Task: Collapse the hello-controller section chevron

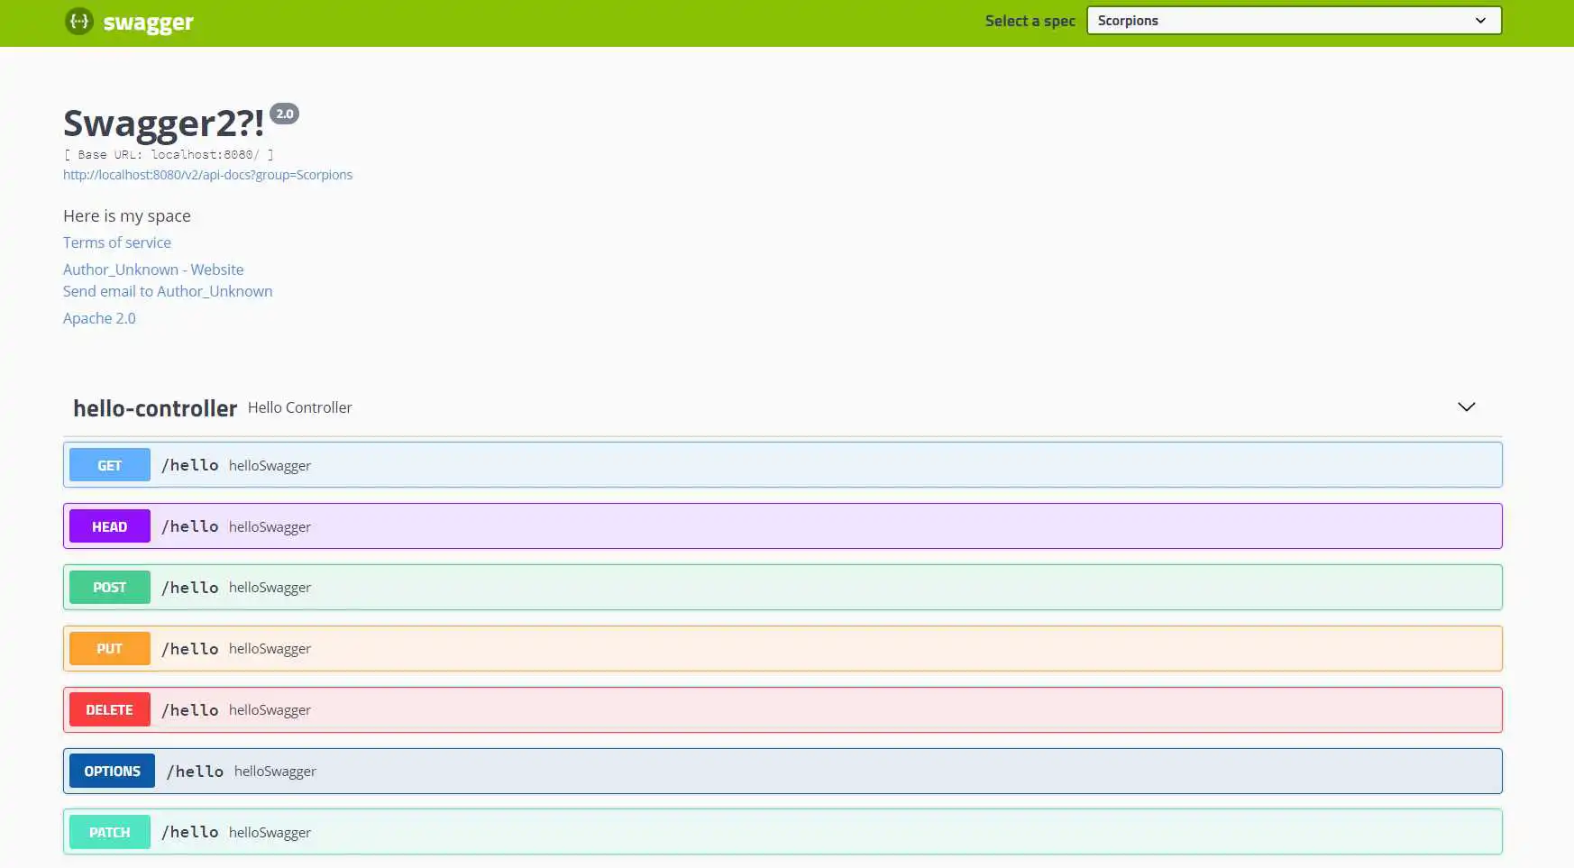Action: click(x=1466, y=407)
